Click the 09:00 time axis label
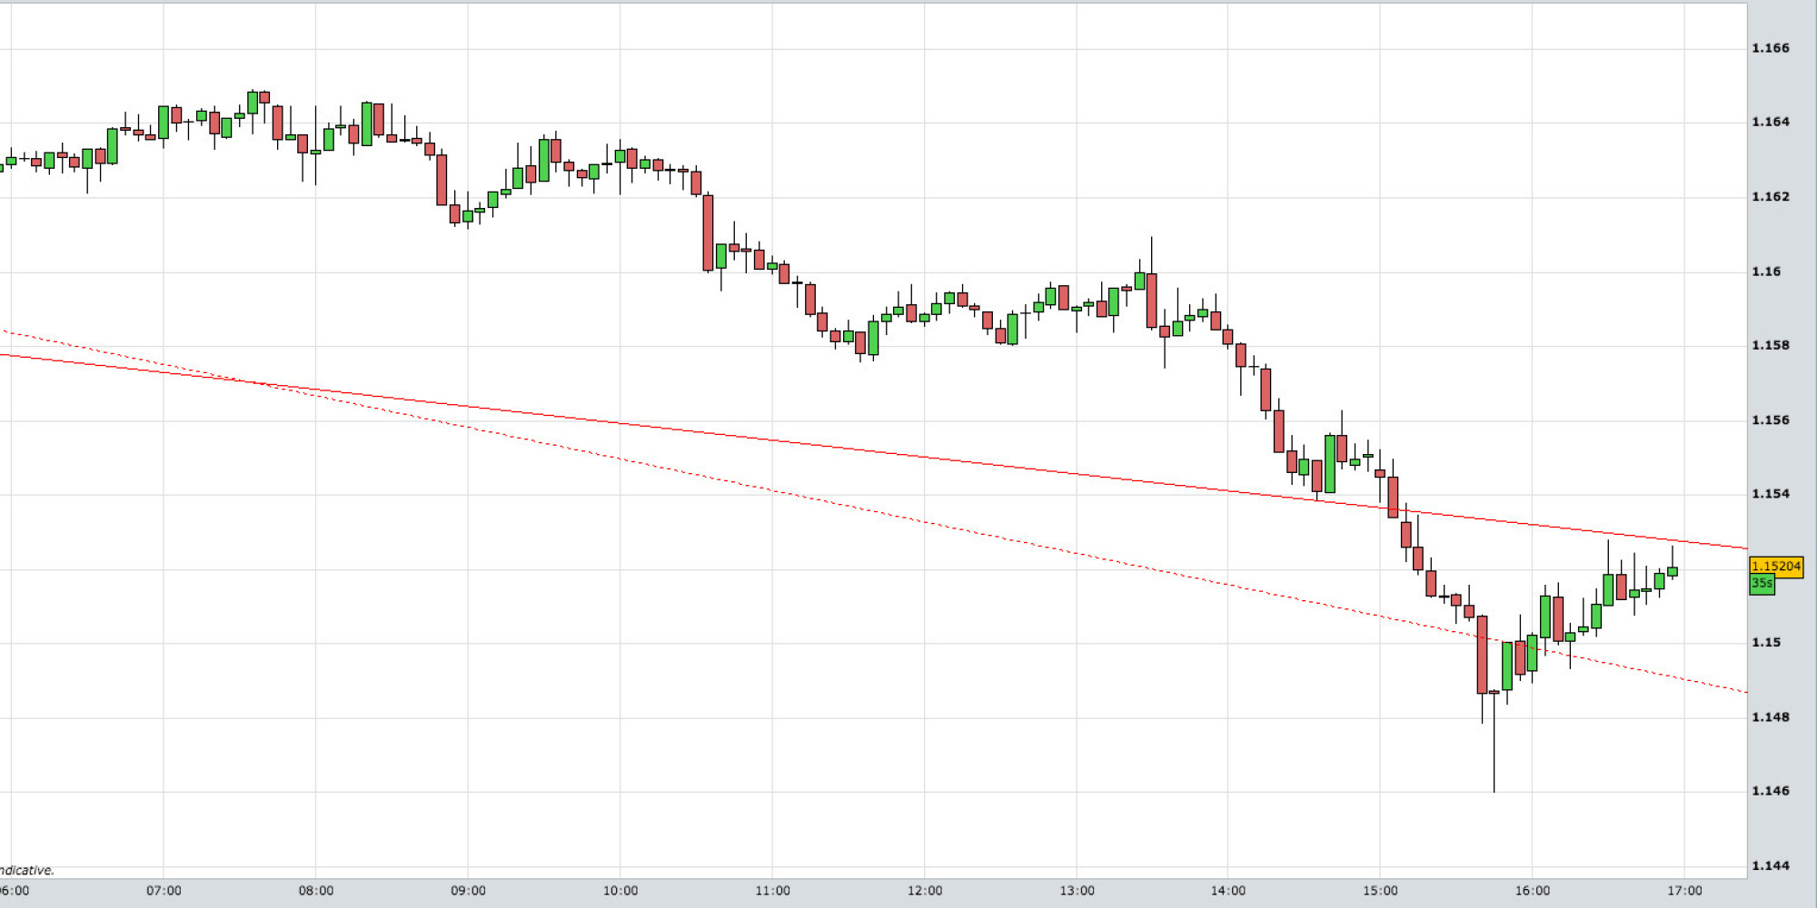This screenshot has width=1817, height=908. tap(468, 891)
